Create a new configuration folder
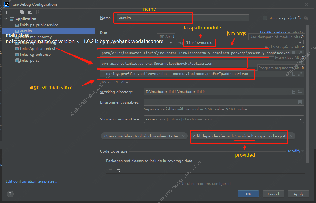The image size is (316, 203). 30,12
